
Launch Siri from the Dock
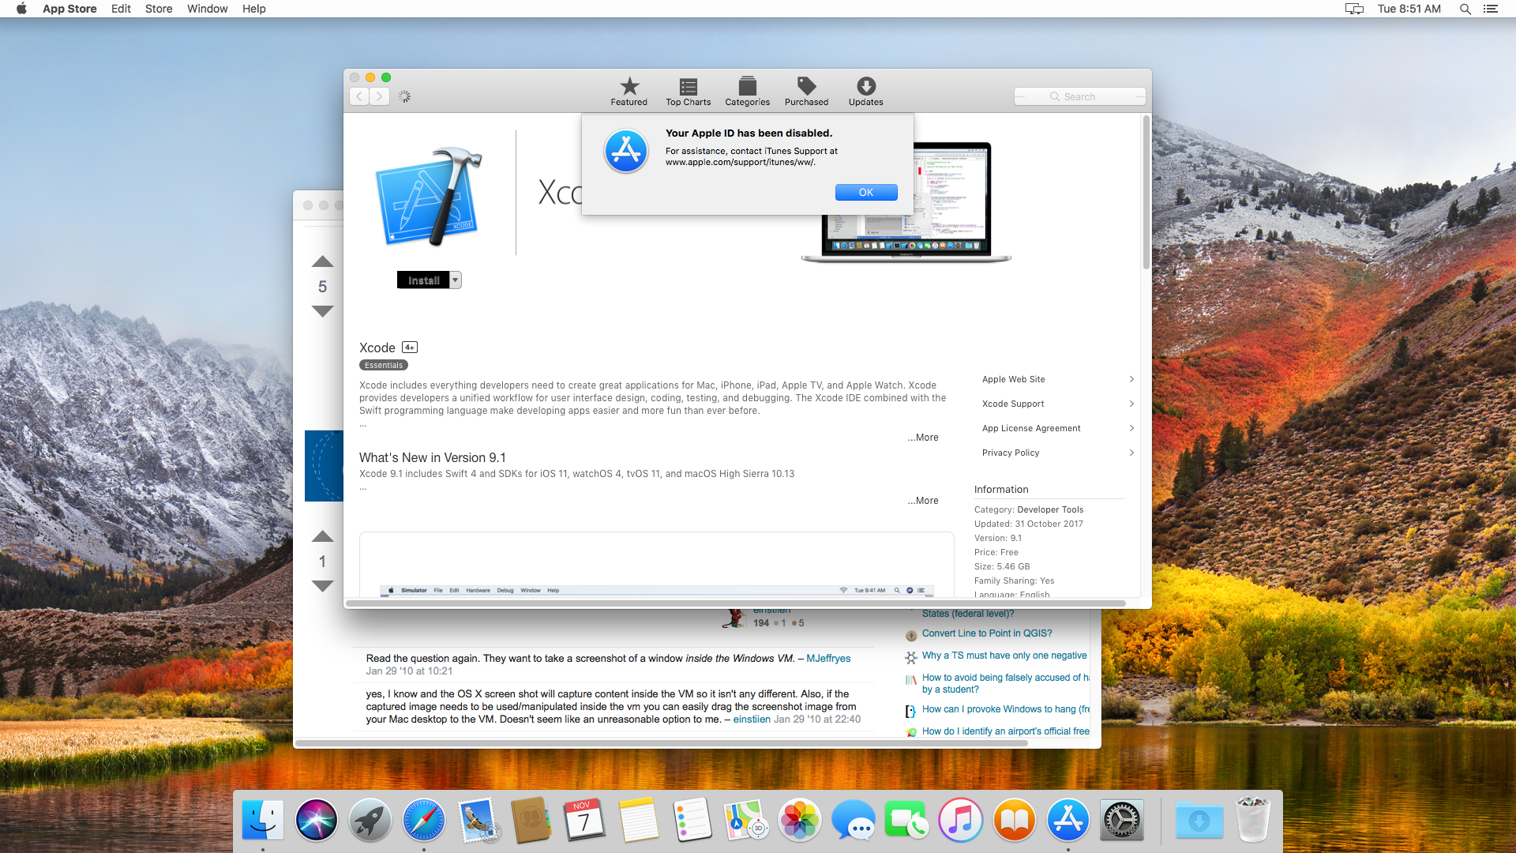click(317, 820)
